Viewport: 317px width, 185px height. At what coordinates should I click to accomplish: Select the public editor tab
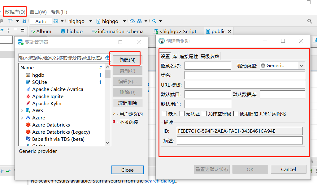coord(218,32)
